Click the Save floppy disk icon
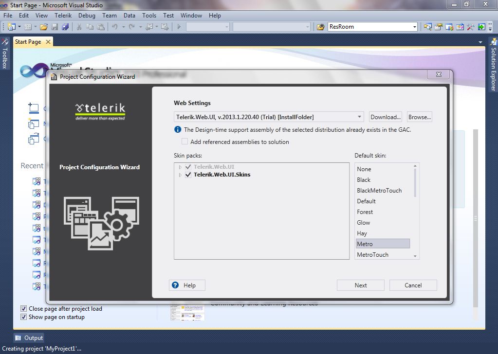 (55, 27)
